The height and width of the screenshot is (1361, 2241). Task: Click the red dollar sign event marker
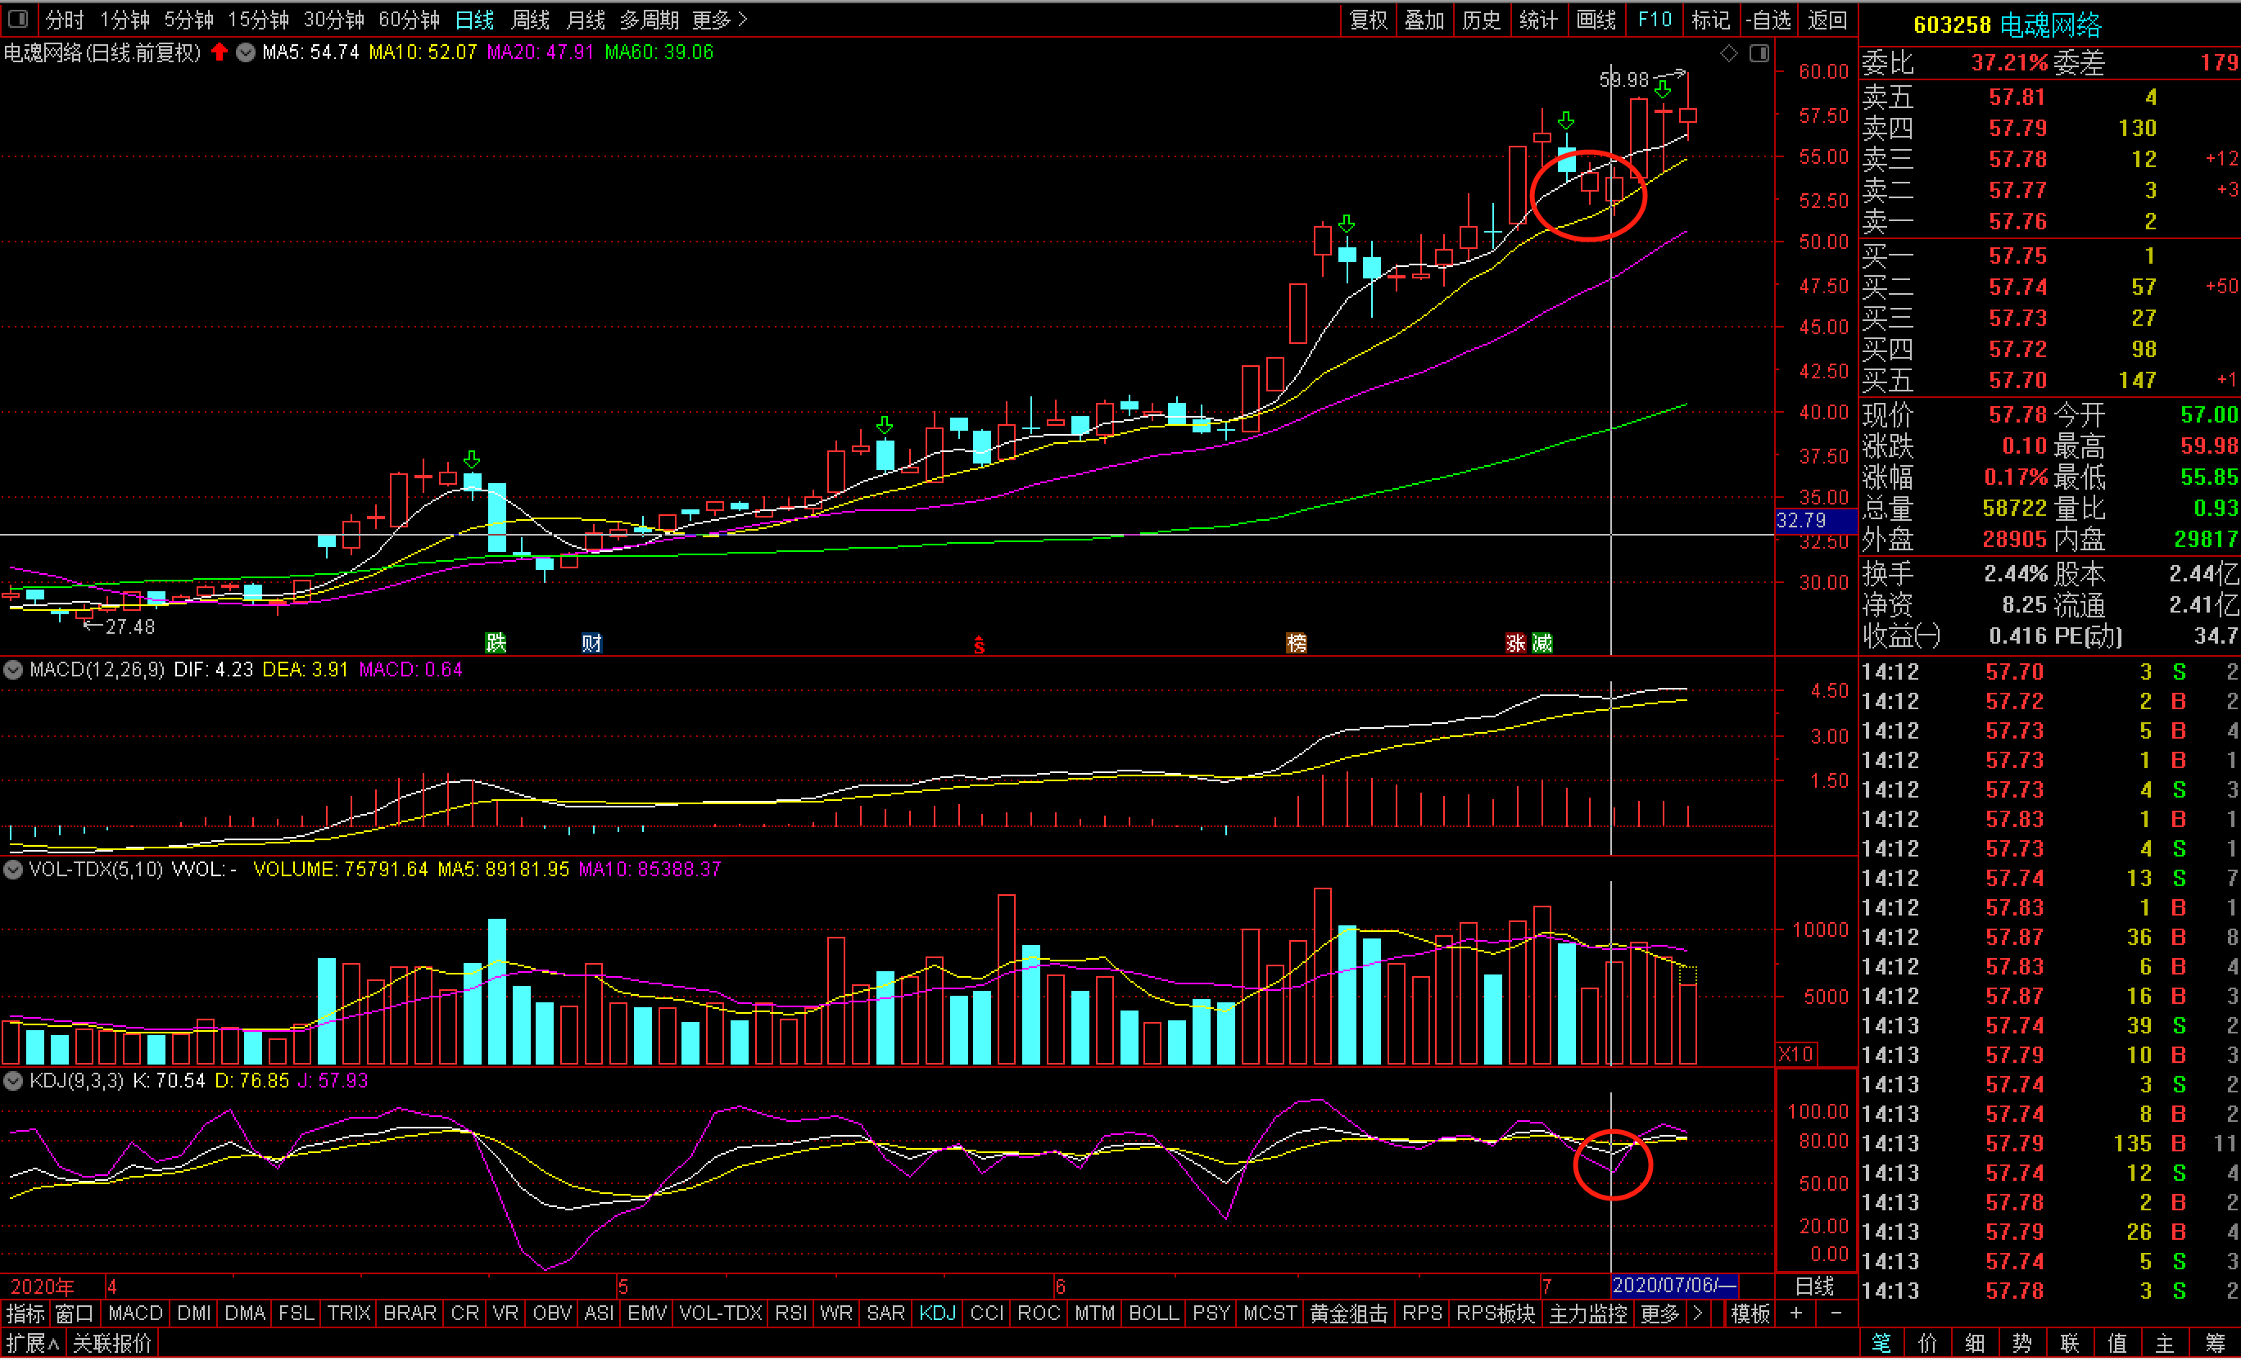(x=979, y=644)
